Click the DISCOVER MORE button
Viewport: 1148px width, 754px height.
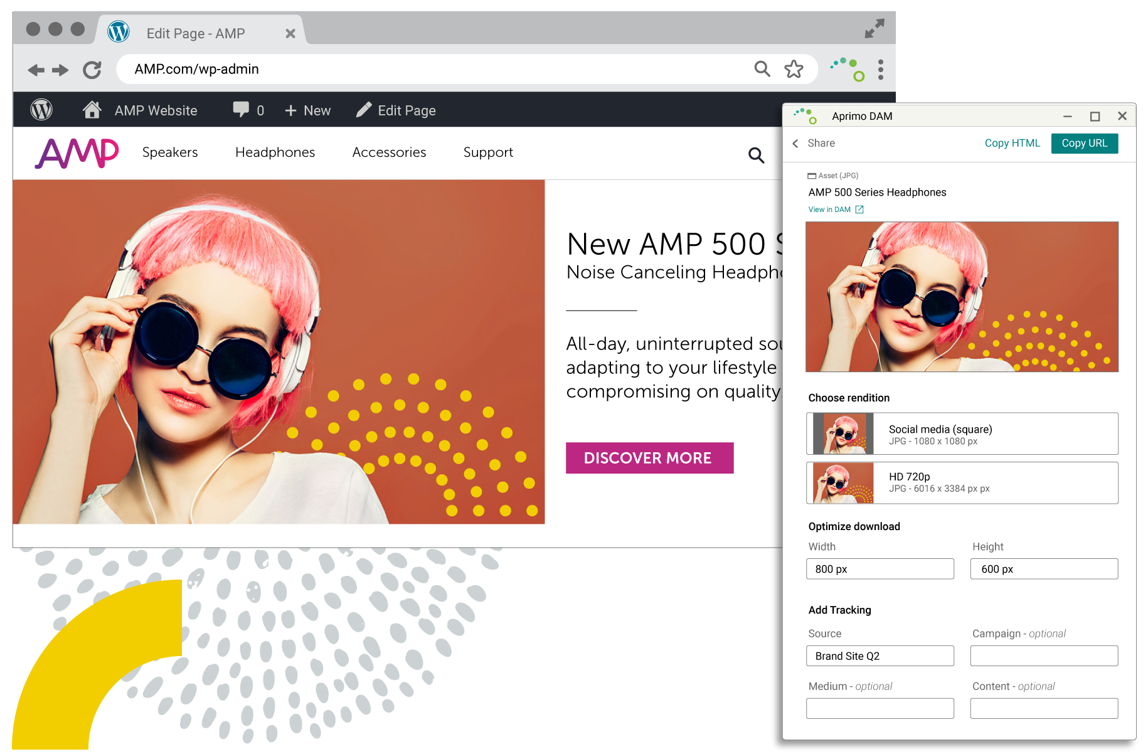(x=649, y=458)
